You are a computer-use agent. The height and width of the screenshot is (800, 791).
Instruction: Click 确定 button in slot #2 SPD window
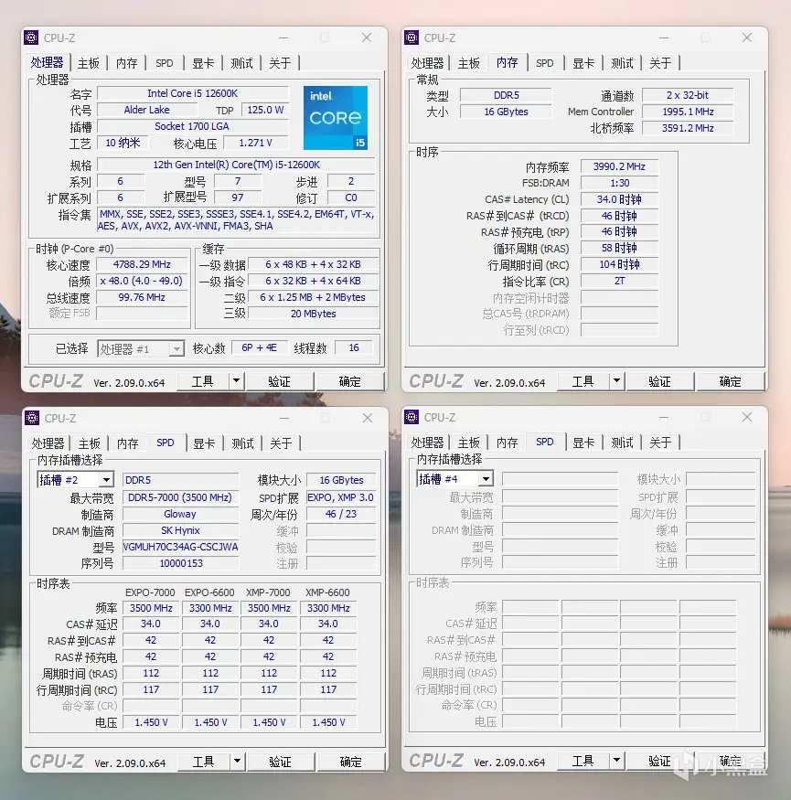[350, 762]
